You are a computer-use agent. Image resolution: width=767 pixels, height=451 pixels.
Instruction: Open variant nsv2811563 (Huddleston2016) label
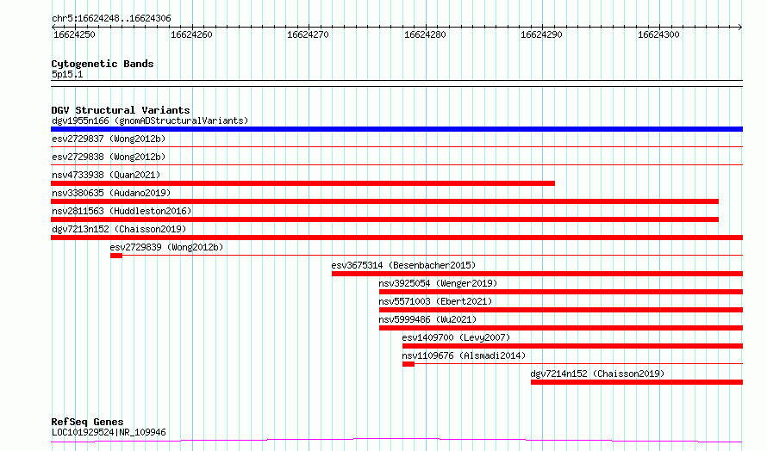pos(122,211)
